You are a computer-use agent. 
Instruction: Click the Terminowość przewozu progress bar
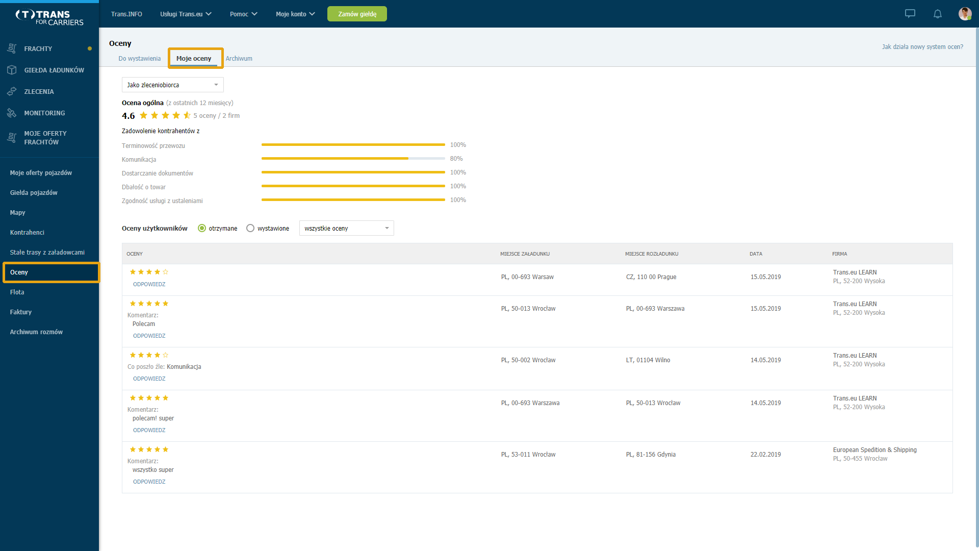353,145
